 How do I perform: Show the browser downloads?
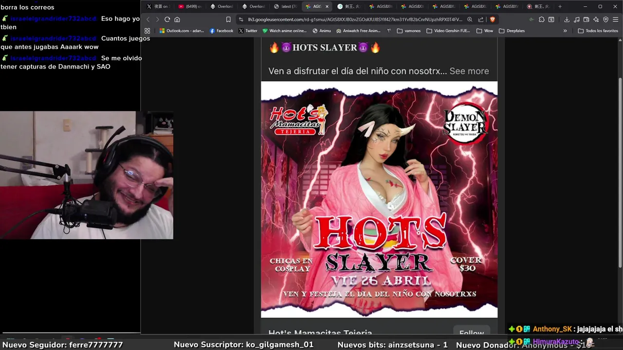point(567,19)
